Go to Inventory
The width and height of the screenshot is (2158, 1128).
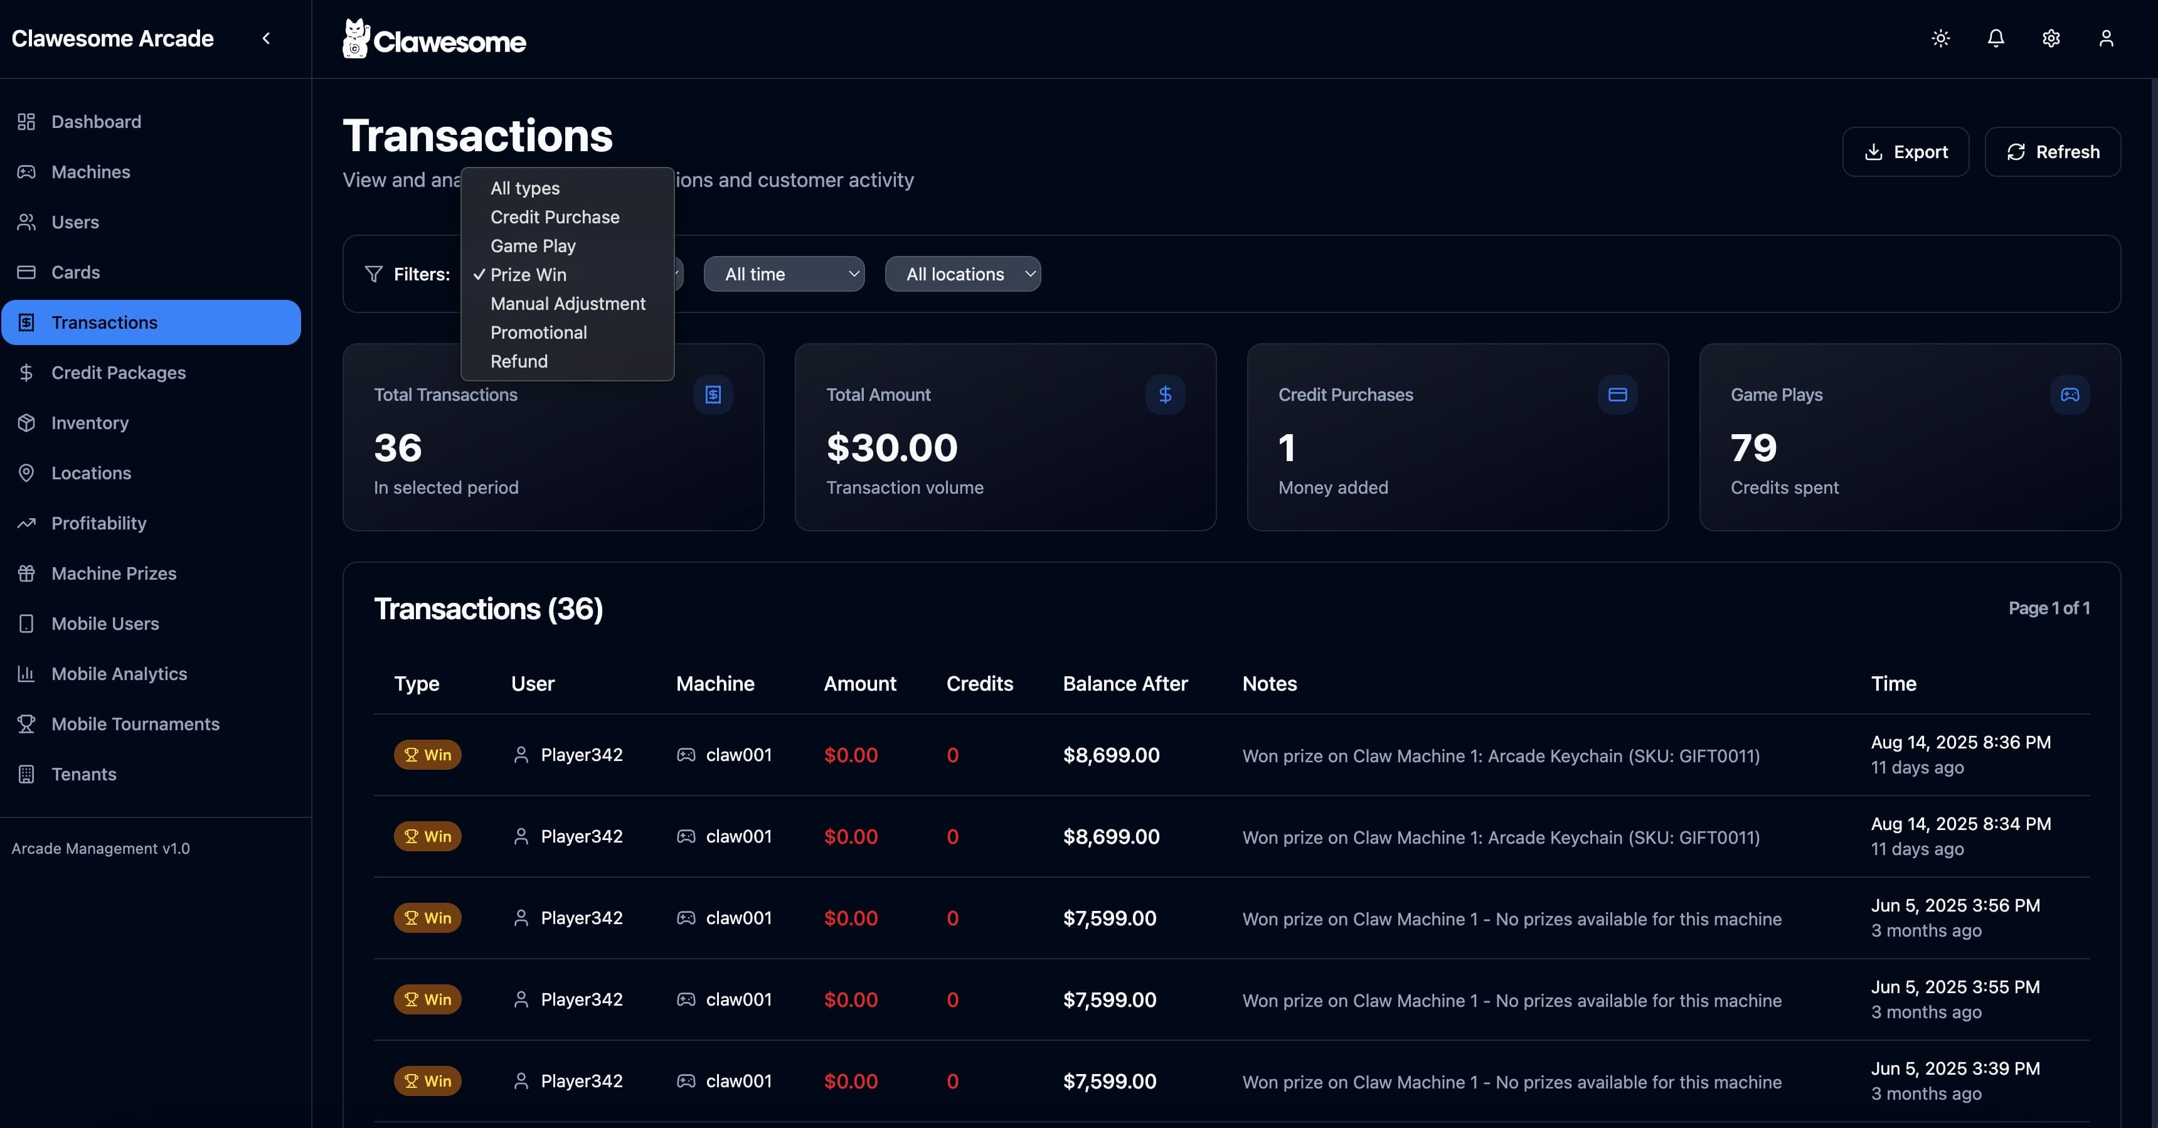click(151, 423)
